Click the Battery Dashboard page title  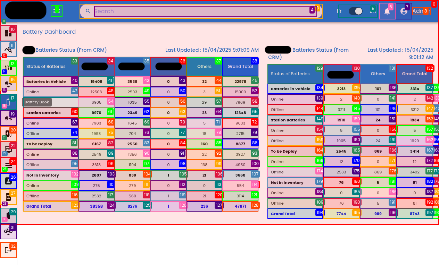(x=49, y=32)
